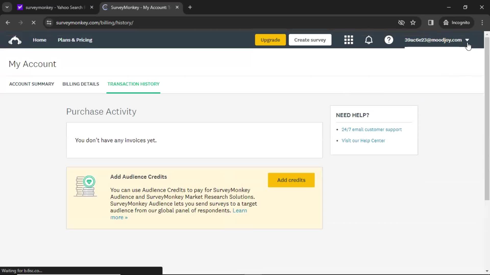The height and width of the screenshot is (275, 490).
Task: Click the Create survey button
Action: pos(310,40)
